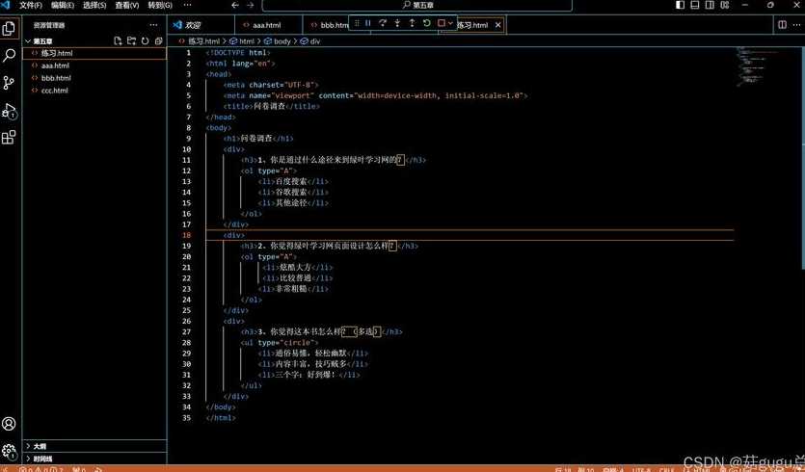Open explorer panel more actions (…)
This screenshot has height=472, width=805.
(153, 25)
